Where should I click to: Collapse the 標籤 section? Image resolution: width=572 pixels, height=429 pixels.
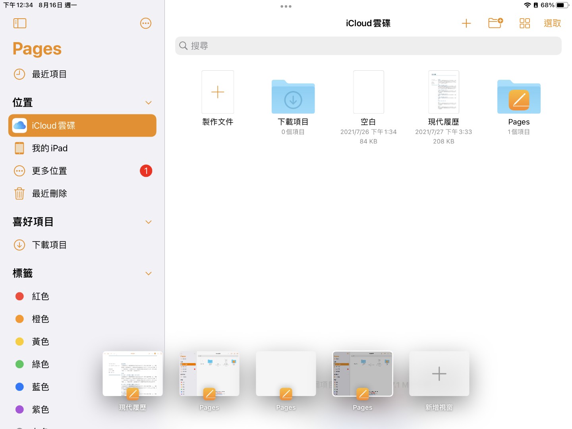click(x=149, y=274)
